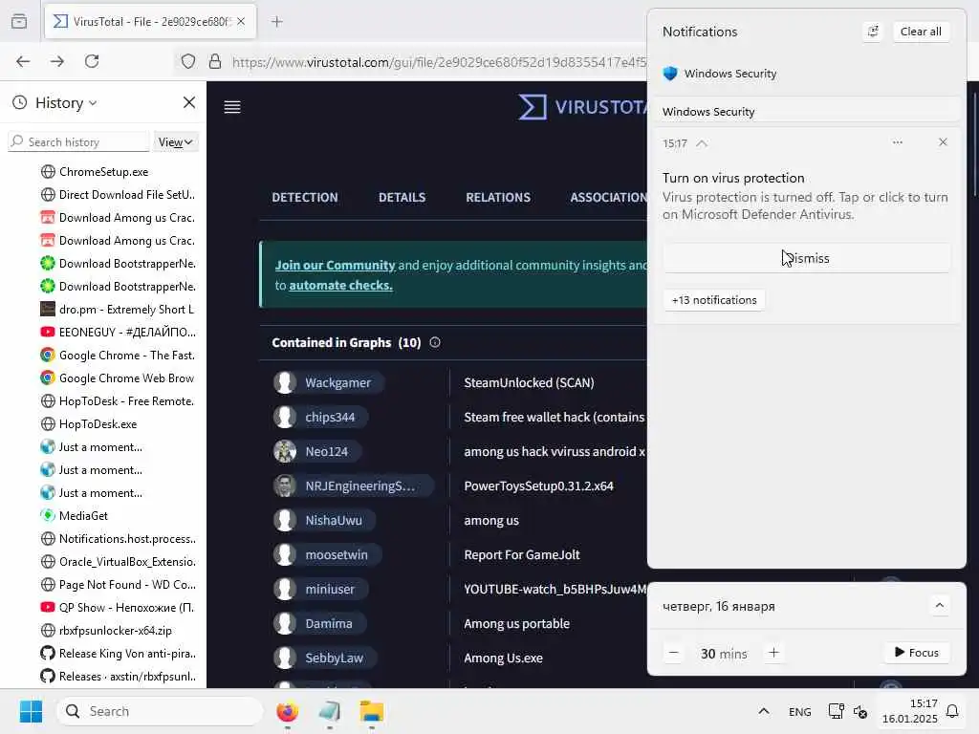979x734 pixels.
Task: Close the History sidebar
Action: pyautogui.click(x=189, y=102)
